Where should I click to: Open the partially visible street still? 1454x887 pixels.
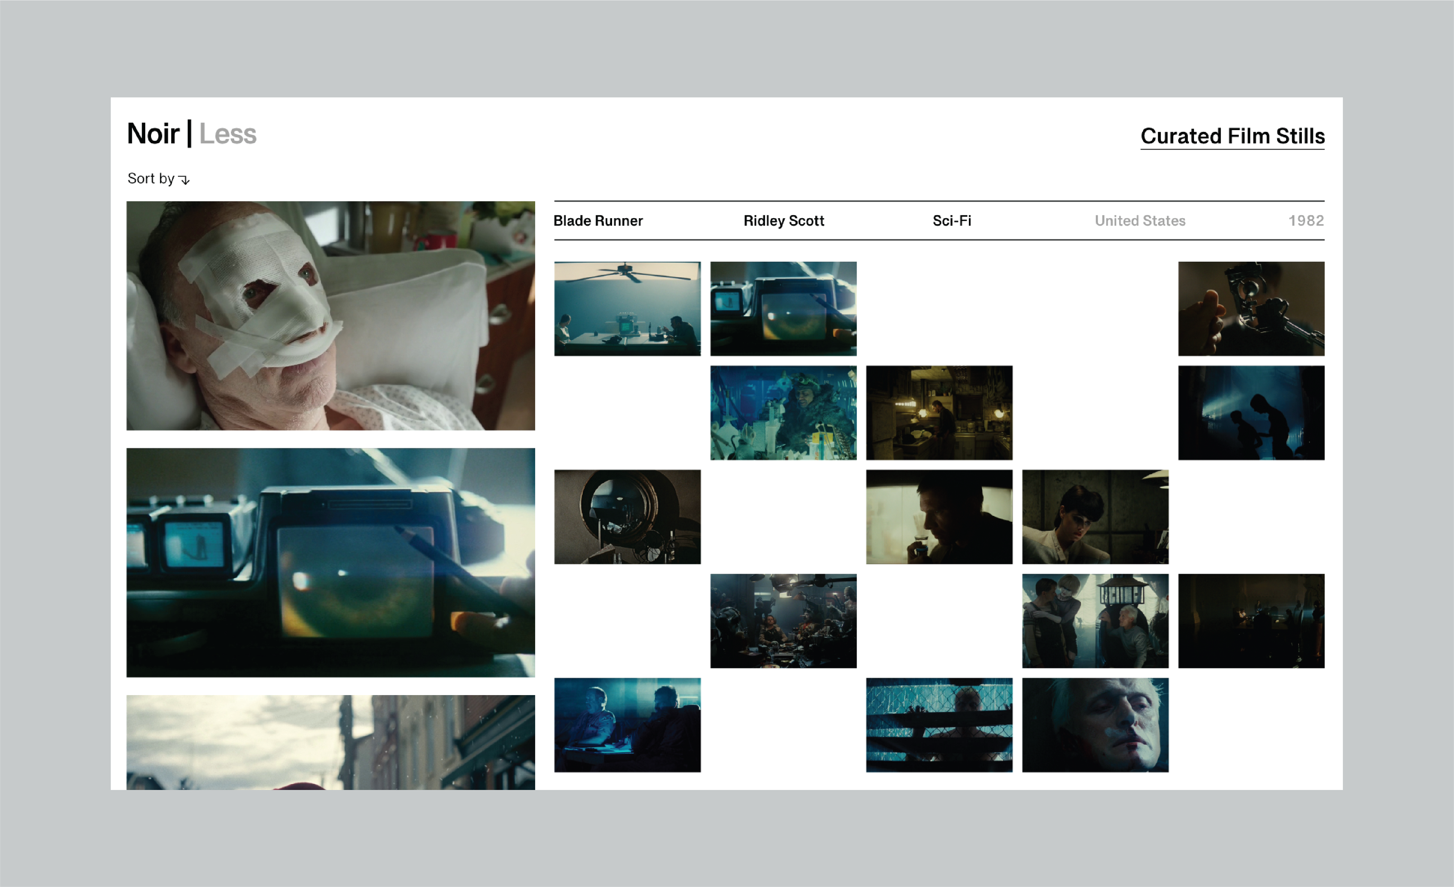click(x=331, y=742)
